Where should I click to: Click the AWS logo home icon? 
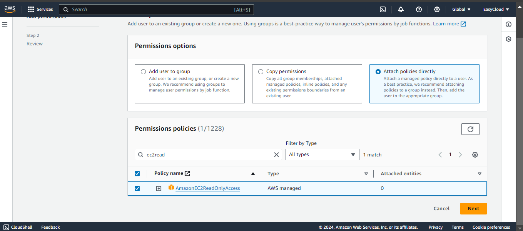(x=10, y=9)
